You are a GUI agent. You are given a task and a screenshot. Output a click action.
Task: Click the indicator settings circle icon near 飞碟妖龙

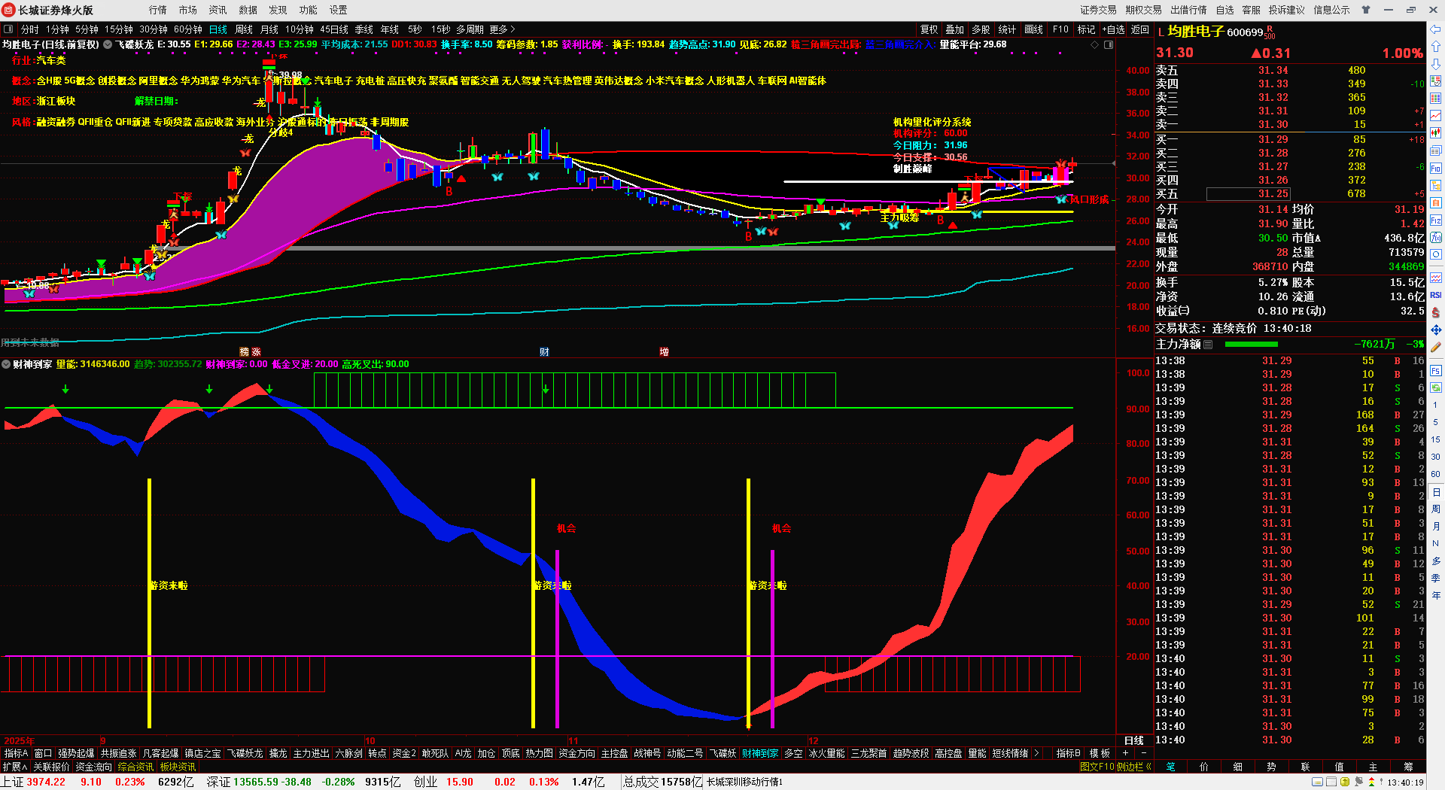tap(108, 44)
